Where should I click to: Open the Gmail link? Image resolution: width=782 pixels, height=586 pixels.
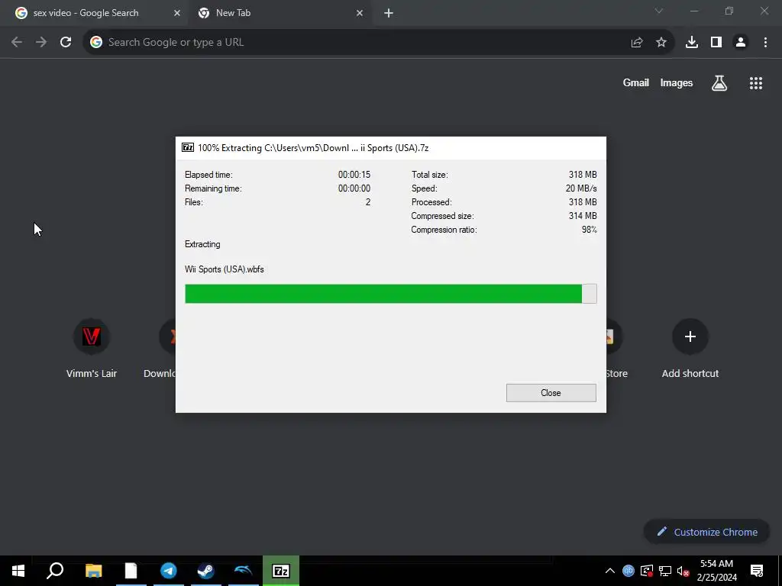[636, 82]
